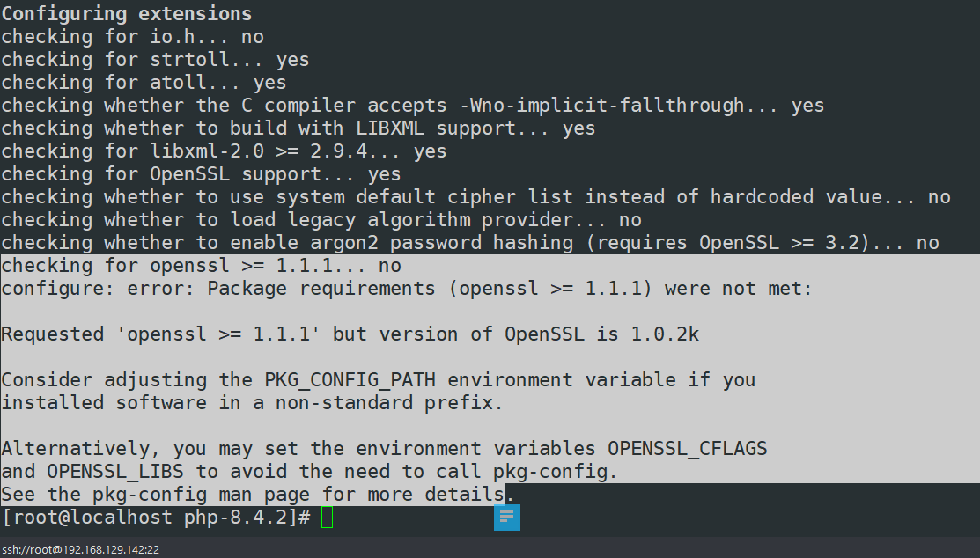Click the "load legacy algorithm provider" line
980x558 pixels.
tap(321, 220)
